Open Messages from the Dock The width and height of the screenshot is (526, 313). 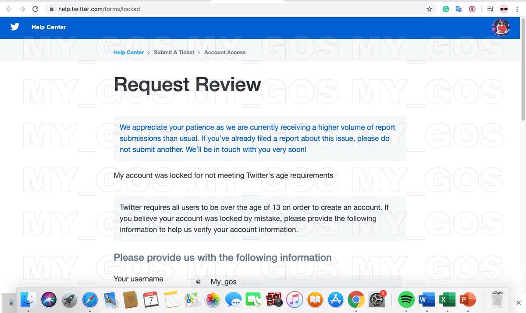tap(233, 300)
